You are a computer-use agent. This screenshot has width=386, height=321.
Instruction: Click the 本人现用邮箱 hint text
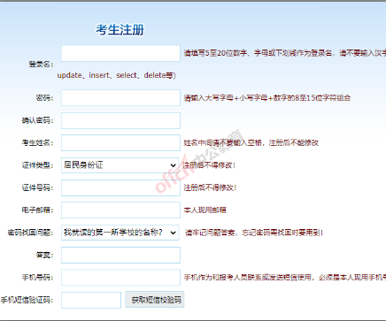(205, 210)
